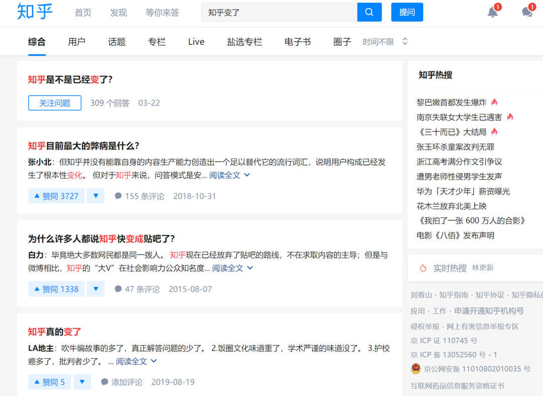Click hot search 张玉环杀童案改判无罪

pyautogui.click(x=455, y=146)
